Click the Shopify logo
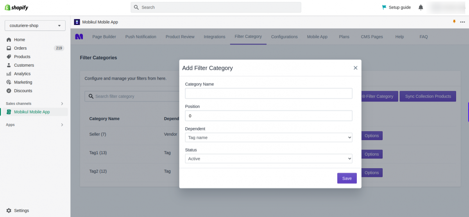The image size is (469, 217). 16,7
